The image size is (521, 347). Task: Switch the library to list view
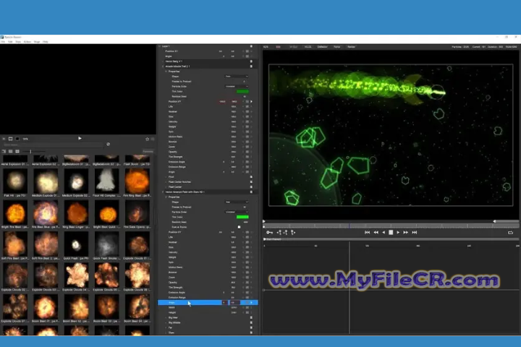(10, 151)
